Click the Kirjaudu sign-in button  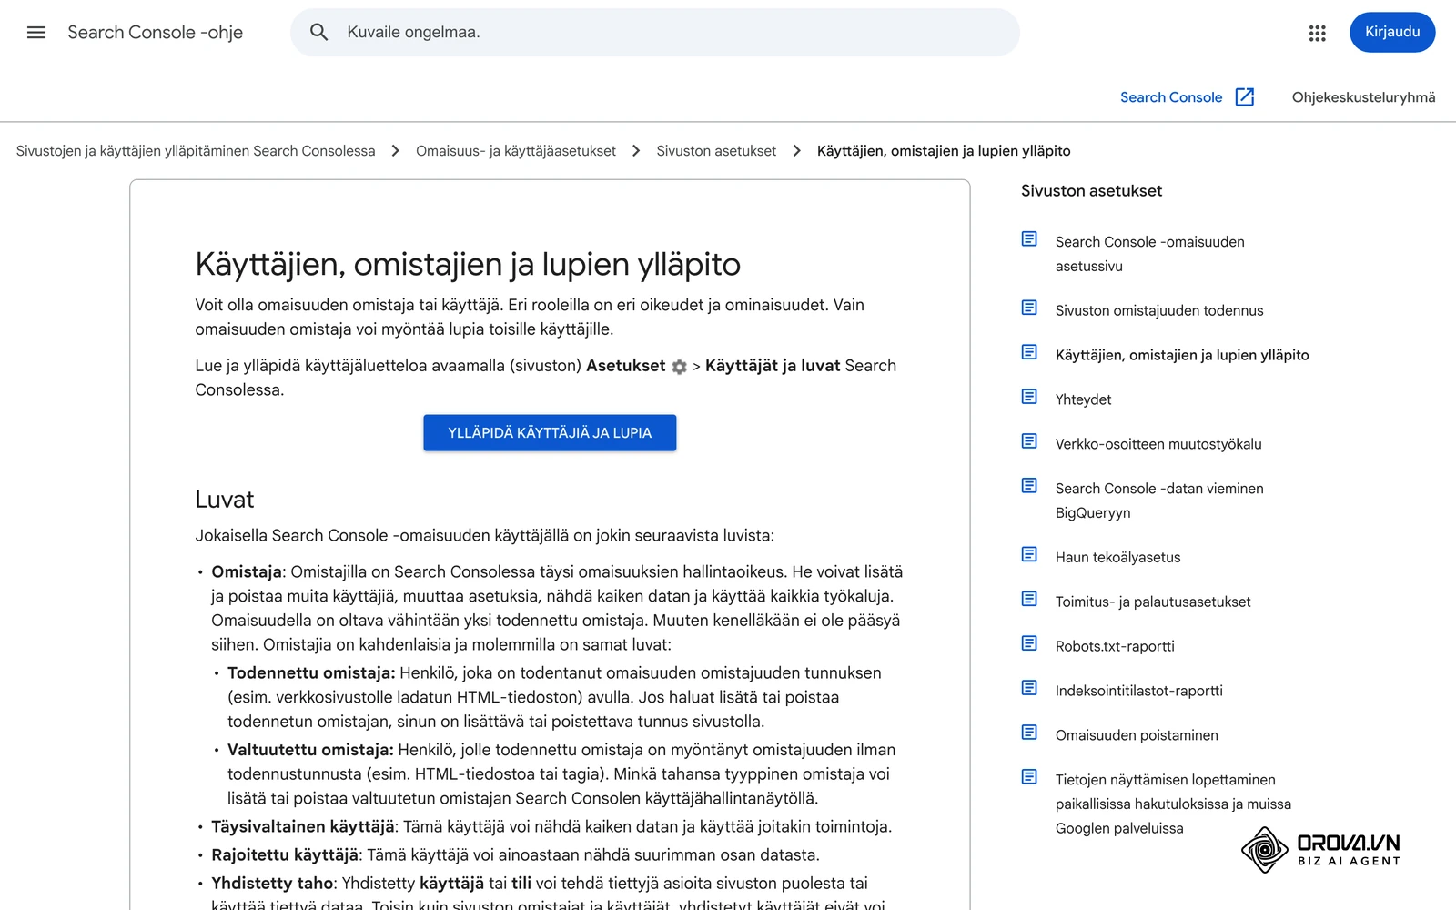(1392, 33)
